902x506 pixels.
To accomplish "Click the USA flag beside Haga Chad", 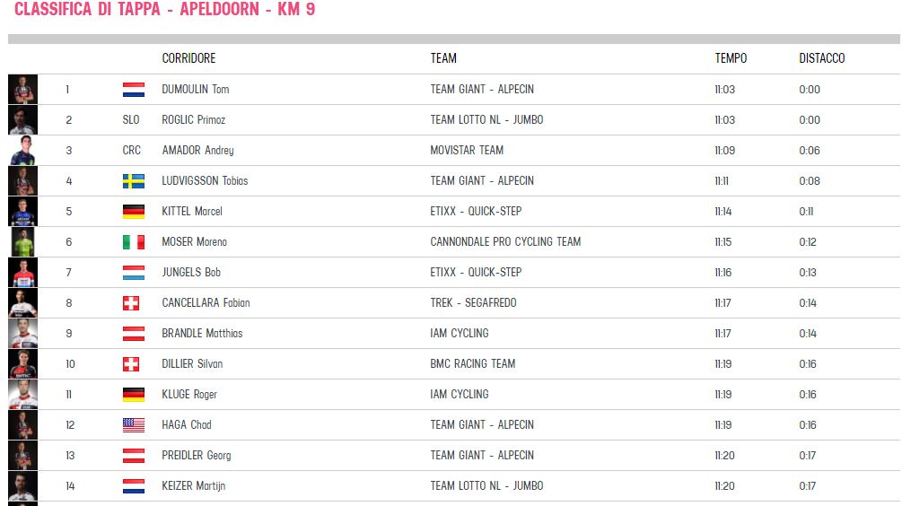I will 134,425.
